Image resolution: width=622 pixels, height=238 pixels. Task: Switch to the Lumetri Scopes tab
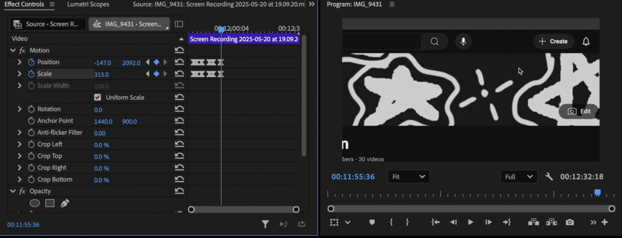click(x=88, y=5)
